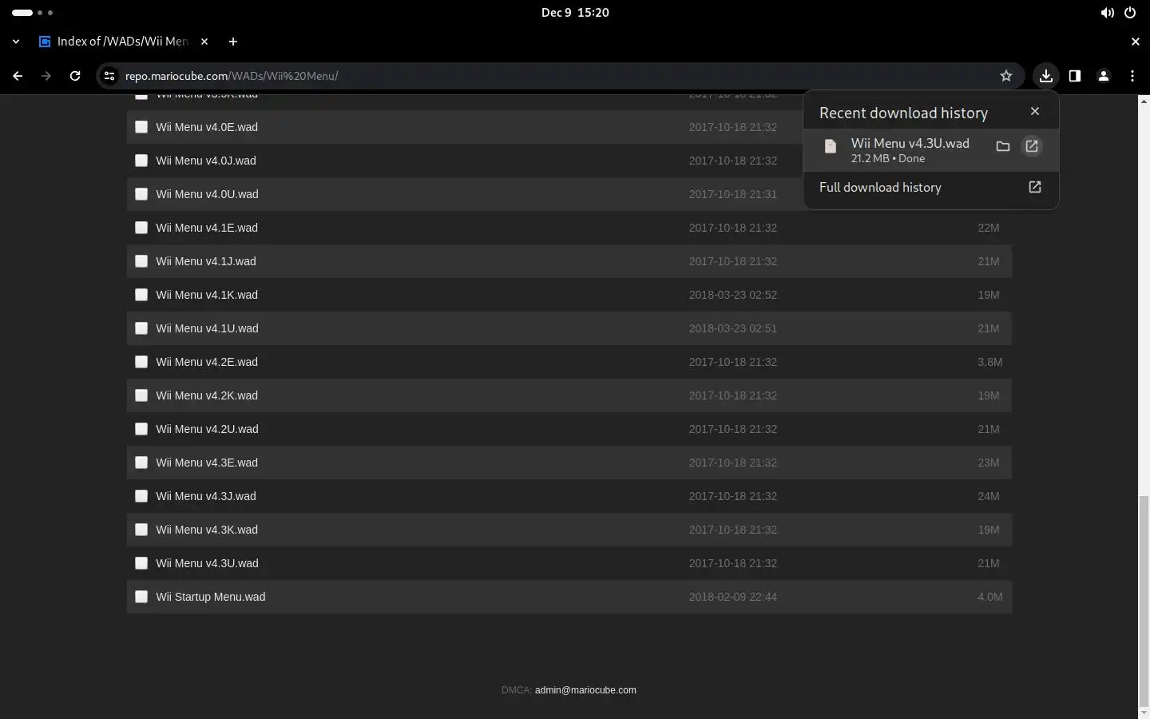Check the box for Wii Startup Menu.wad
This screenshot has height=719, width=1150.
tap(141, 597)
